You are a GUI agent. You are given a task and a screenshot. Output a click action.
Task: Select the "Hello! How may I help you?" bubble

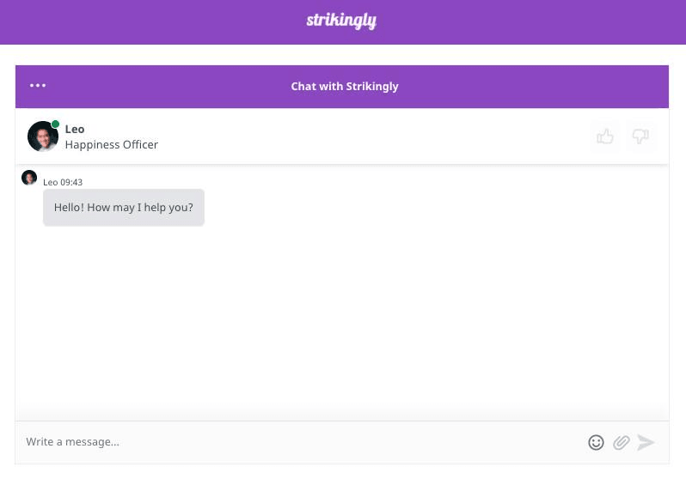(124, 208)
